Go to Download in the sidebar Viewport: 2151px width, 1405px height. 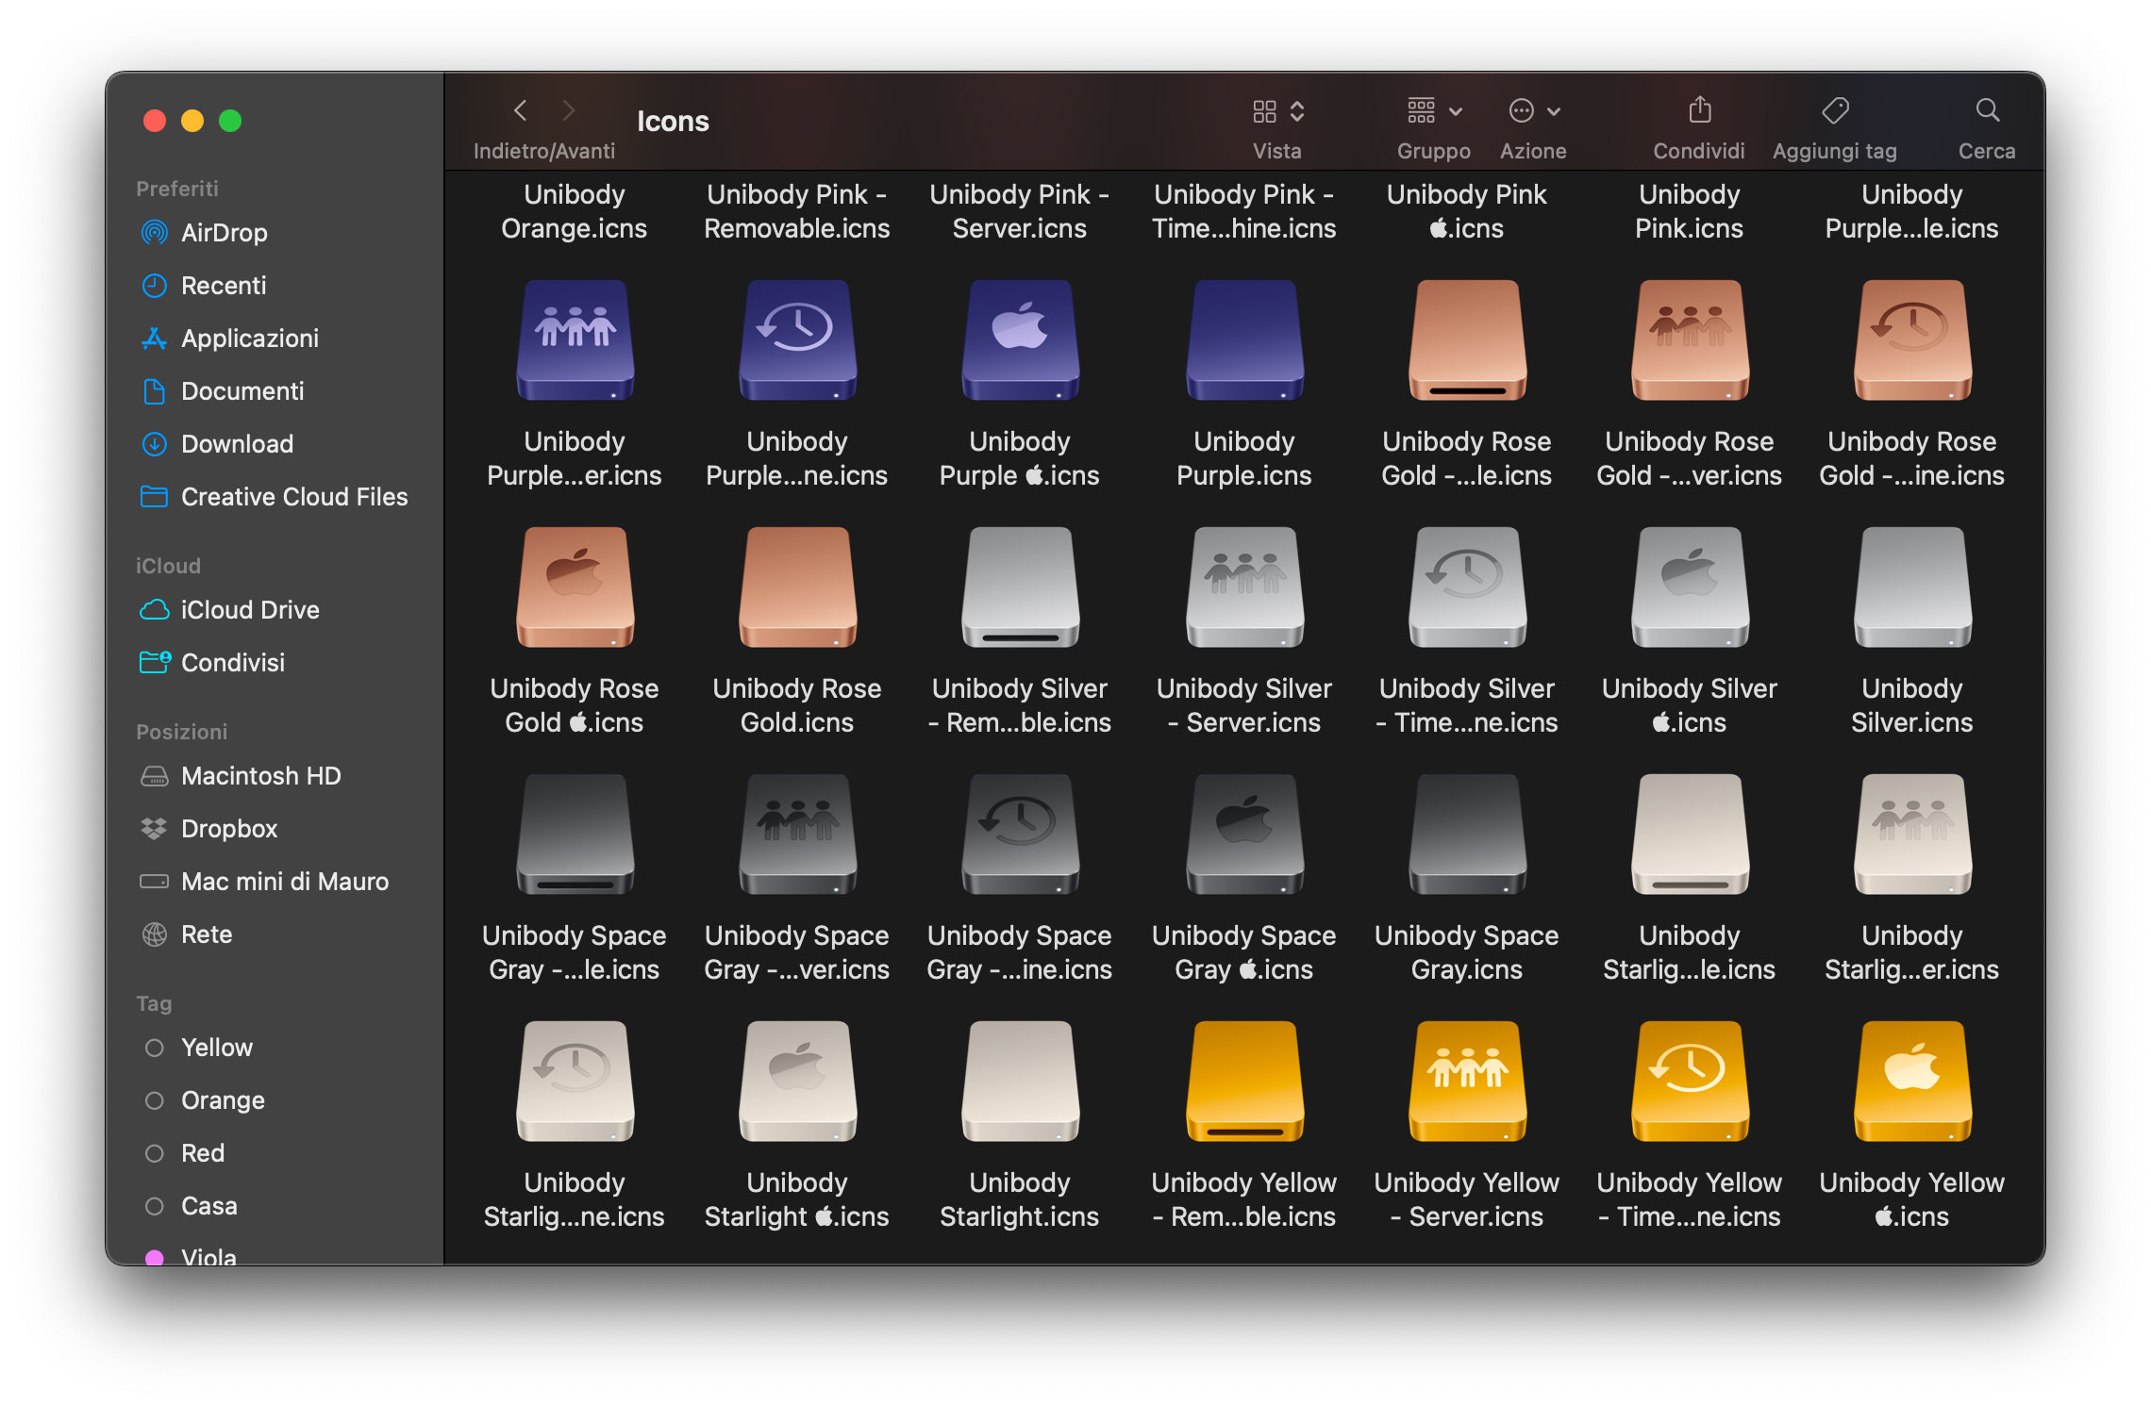coord(236,444)
